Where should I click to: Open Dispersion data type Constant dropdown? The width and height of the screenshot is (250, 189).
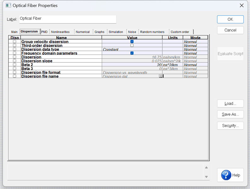[132, 50]
